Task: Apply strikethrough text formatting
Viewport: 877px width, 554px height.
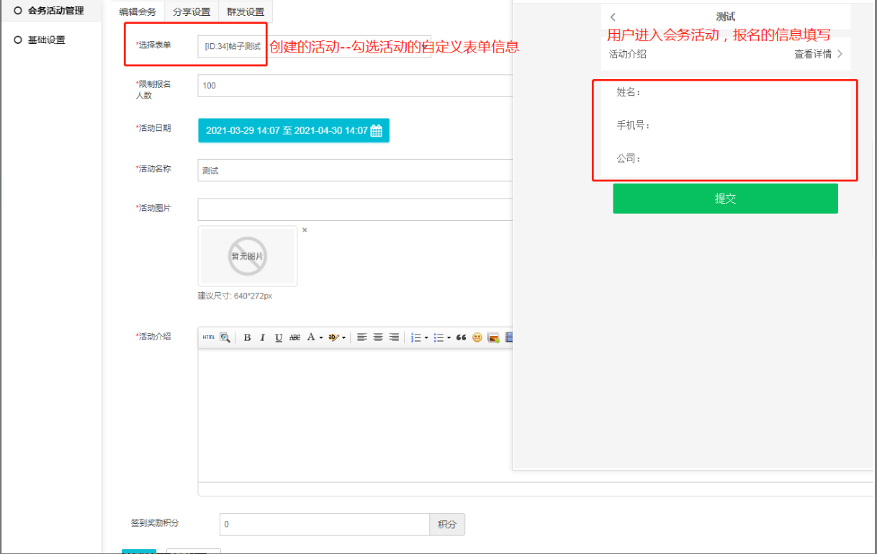Action: click(294, 337)
